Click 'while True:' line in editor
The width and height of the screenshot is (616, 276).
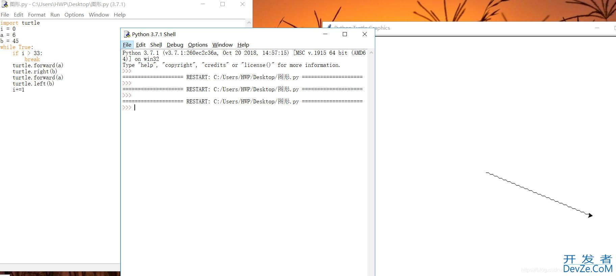pyautogui.click(x=17, y=47)
